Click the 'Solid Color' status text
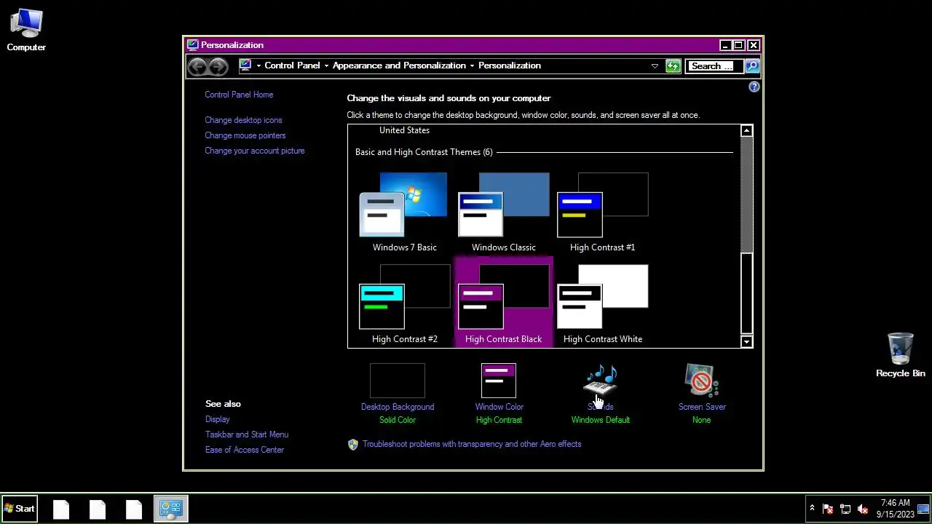The width and height of the screenshot is (932, 524). click(398, 420)
